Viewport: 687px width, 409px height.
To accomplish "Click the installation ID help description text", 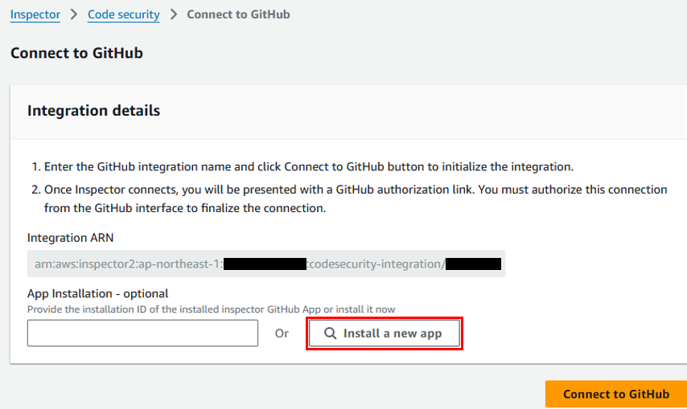I will point(212,309).
